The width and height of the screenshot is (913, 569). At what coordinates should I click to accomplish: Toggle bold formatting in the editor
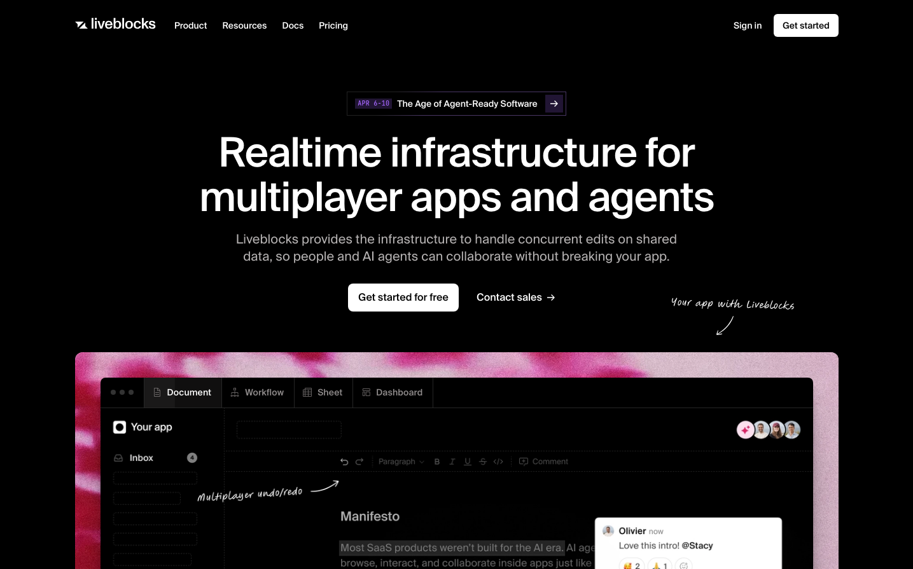pos(437,462)
